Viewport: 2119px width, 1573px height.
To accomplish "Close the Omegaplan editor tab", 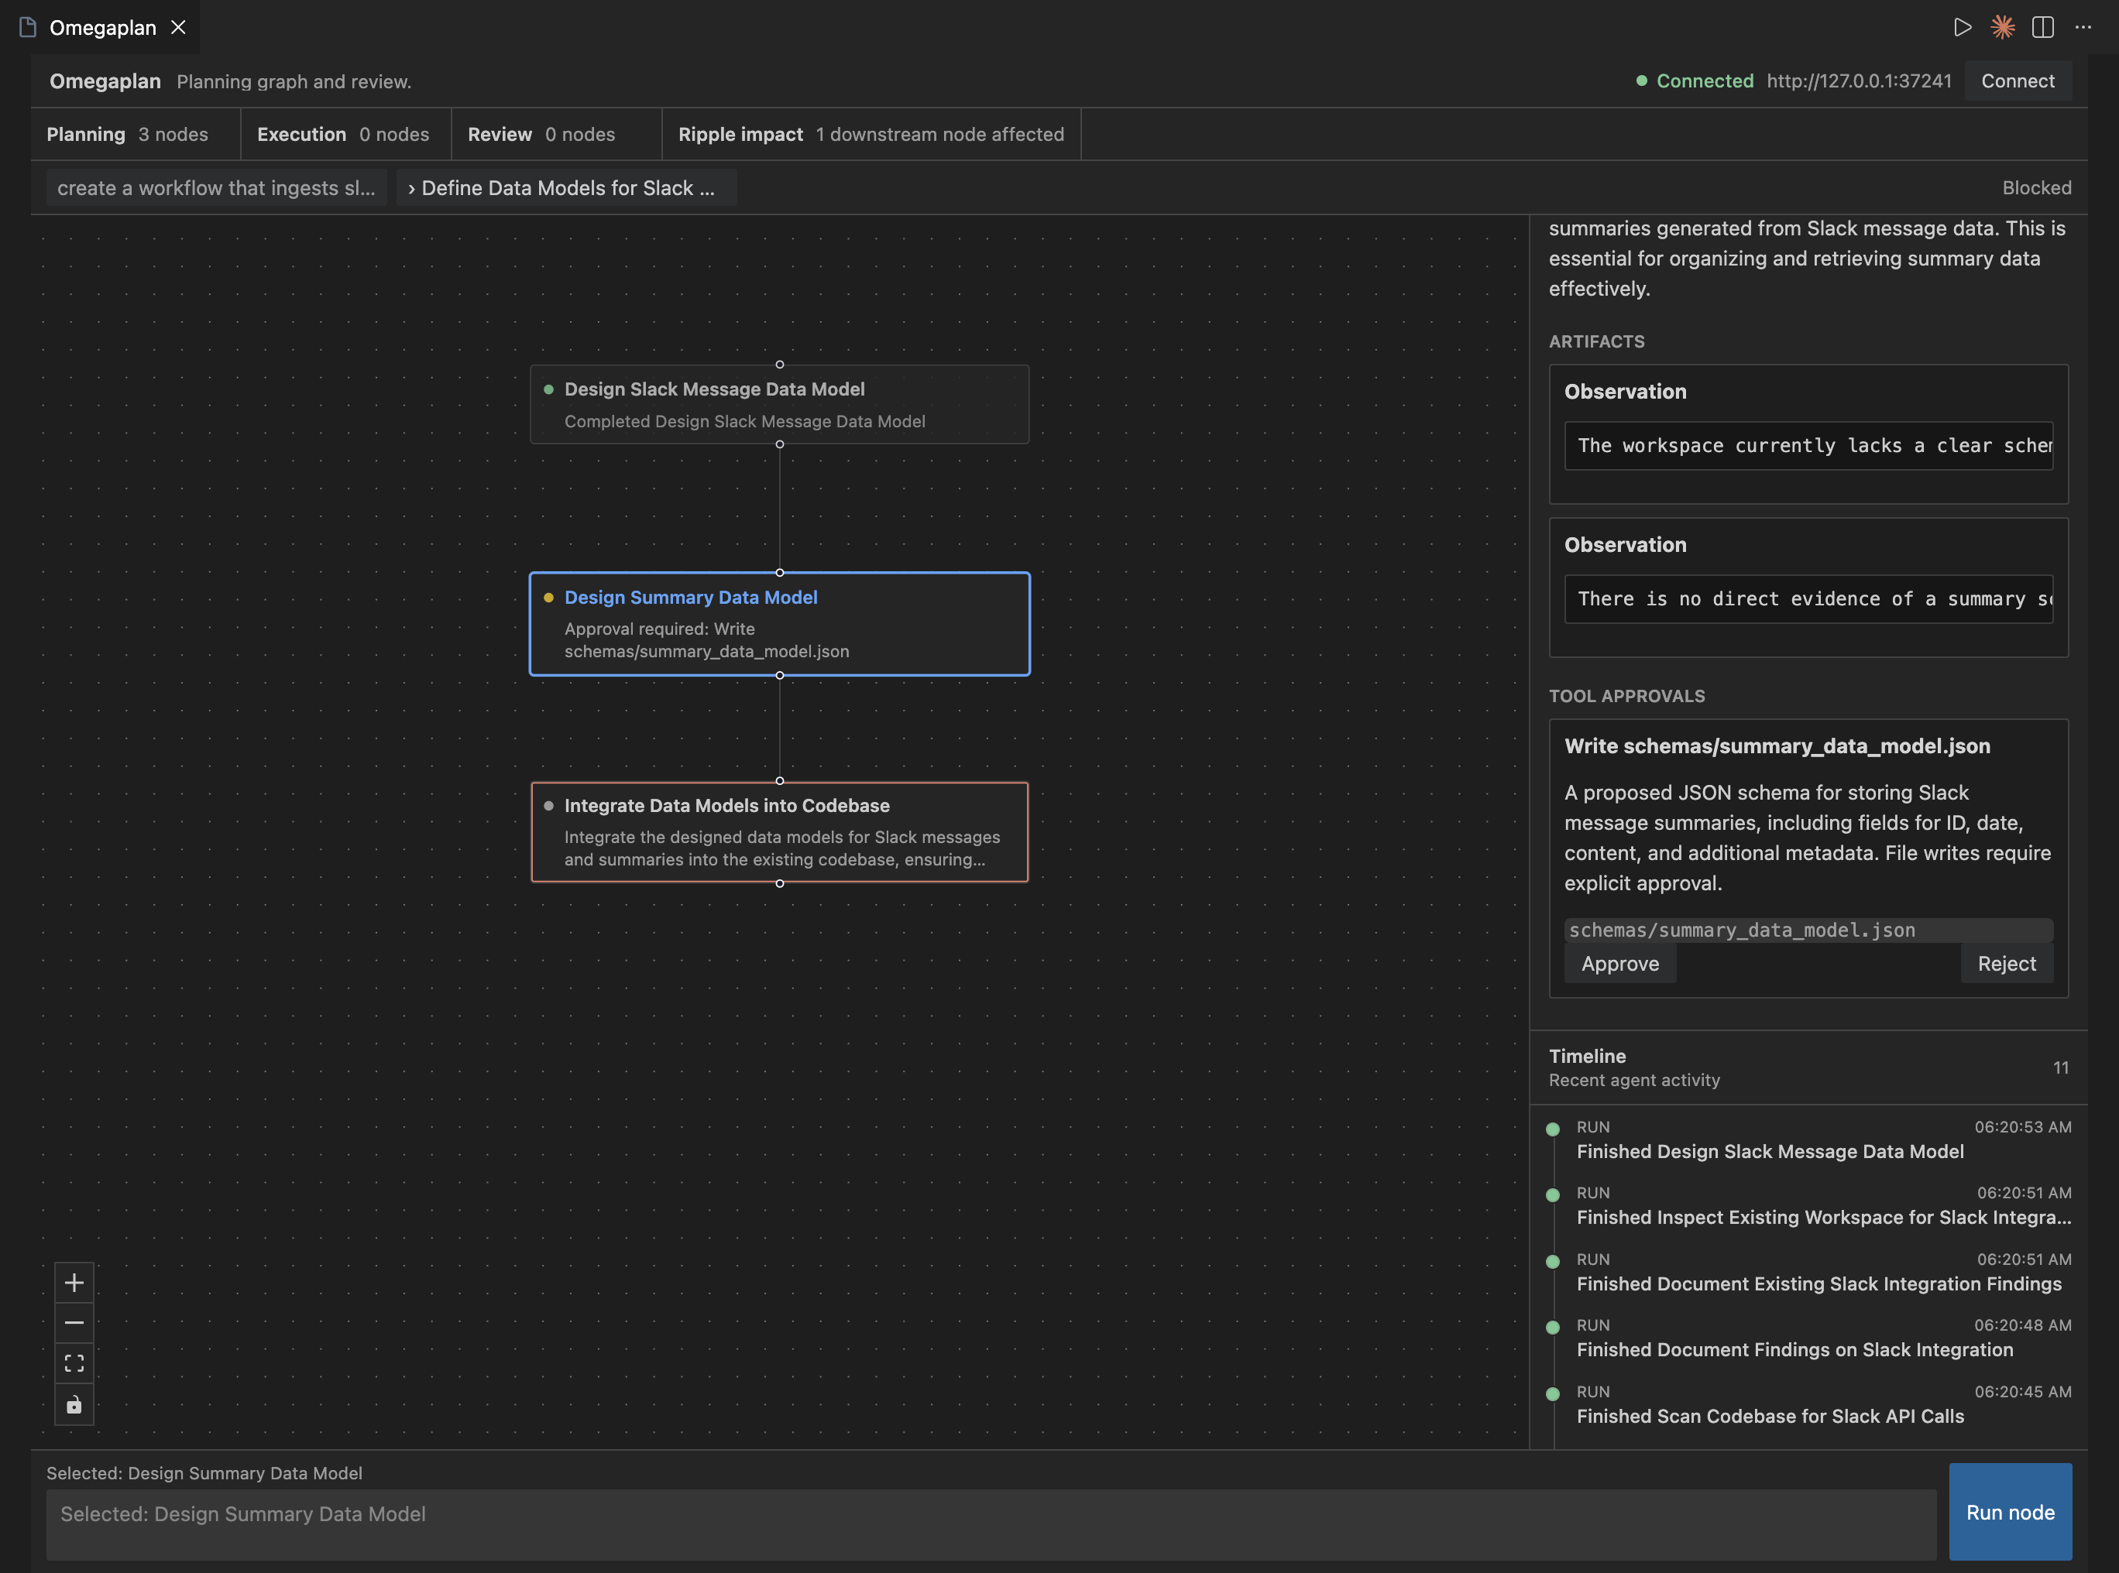I will point(178,28).
